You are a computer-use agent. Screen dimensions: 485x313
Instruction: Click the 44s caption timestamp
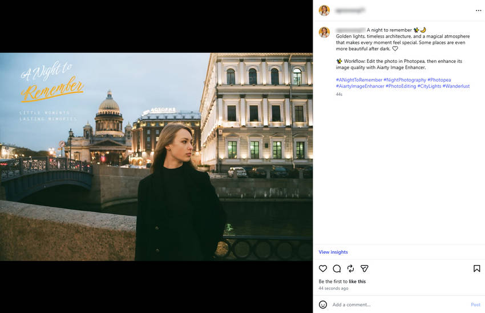click(x=339, y=94)
